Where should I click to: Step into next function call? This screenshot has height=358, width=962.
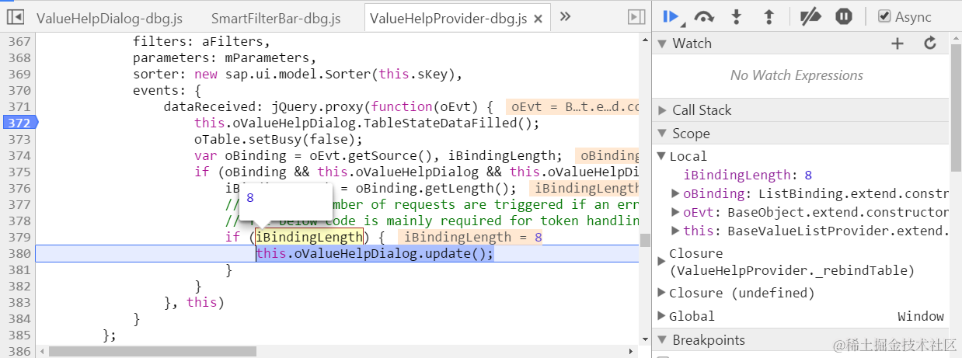tap(737, 16)
